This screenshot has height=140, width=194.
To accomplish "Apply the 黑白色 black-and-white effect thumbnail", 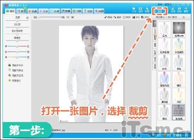I will click(165, 96).
